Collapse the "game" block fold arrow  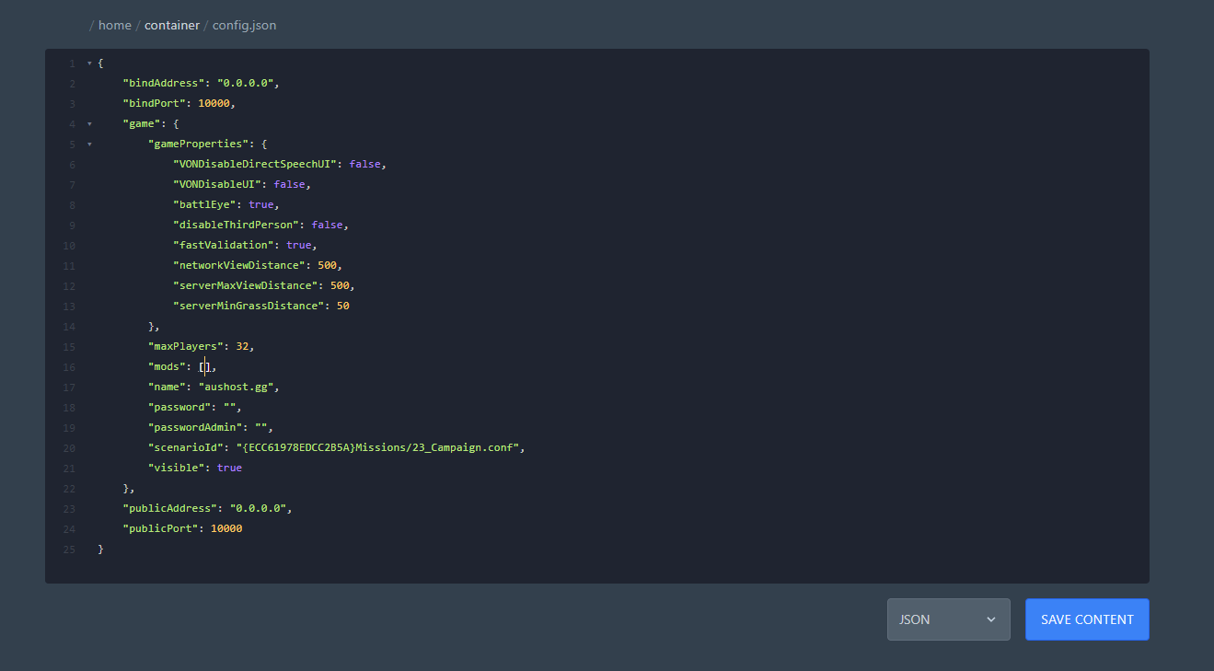click(89, 123)
